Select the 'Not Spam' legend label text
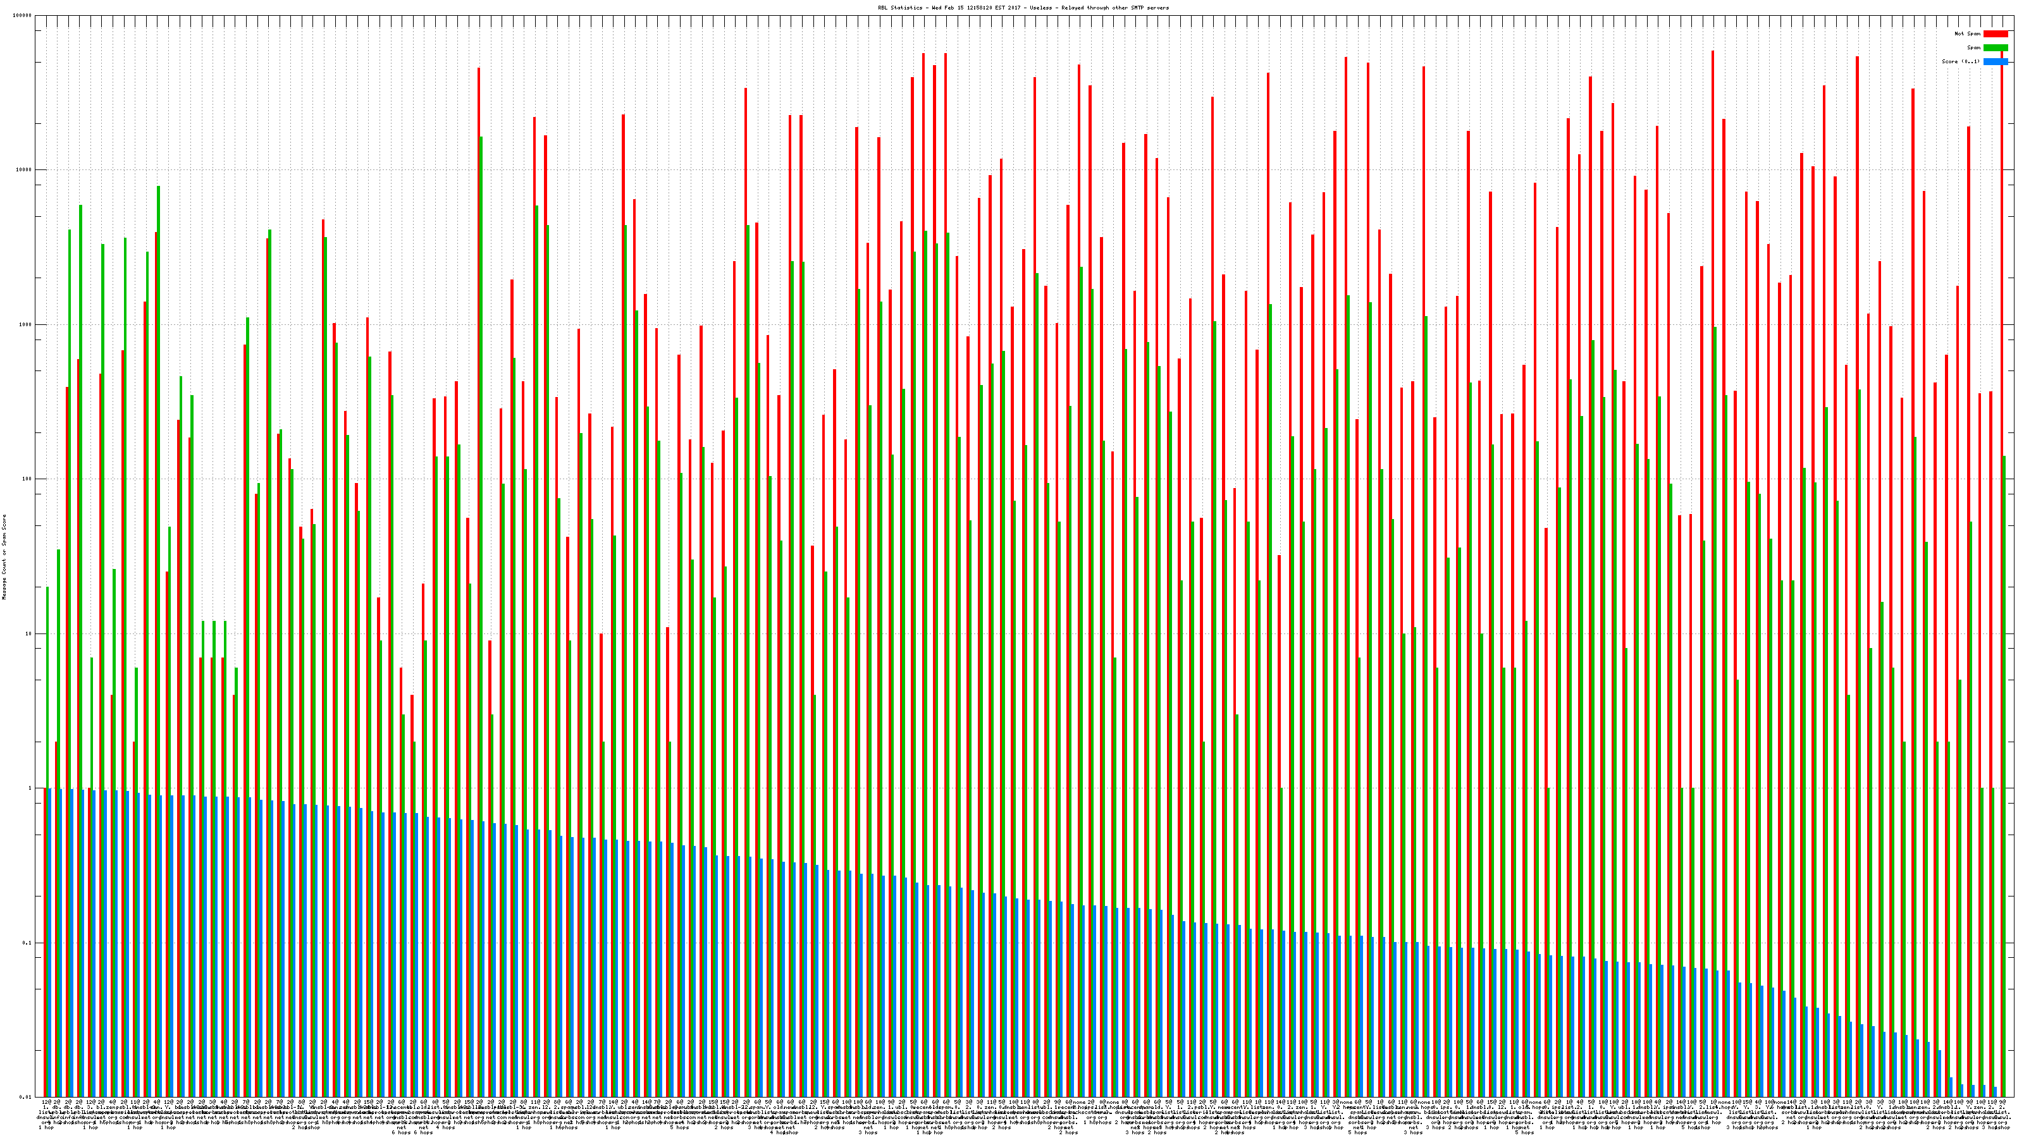 1968,34
